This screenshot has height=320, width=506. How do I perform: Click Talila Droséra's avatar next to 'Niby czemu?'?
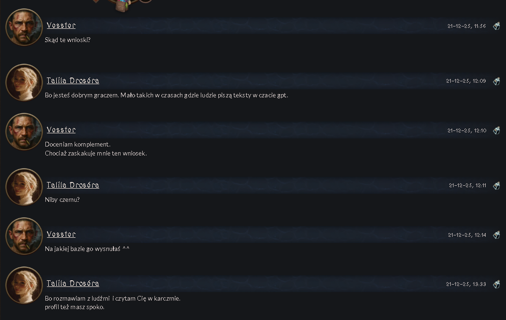pyautogui.click(x=24, y=187)
